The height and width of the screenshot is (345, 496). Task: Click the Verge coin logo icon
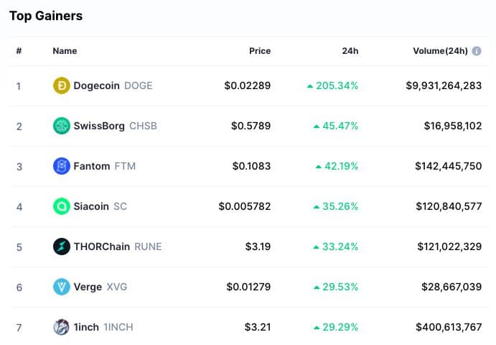click(62, 287)
